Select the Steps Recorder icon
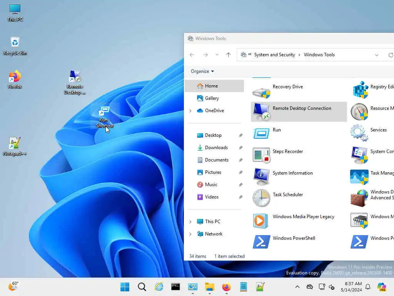 (261, 155)
